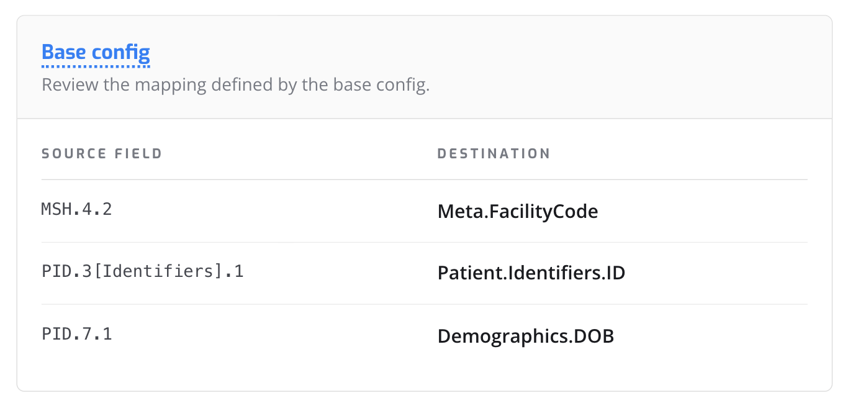Click the SOURCE FIELD column header
The width and height of the screenshot is (853, 411).
(102, 153)
